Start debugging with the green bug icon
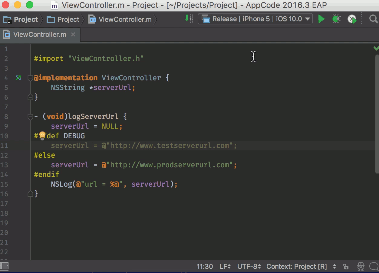Image resolution: width=379 pixels, height=273 pixels. [x=336, y=19]
